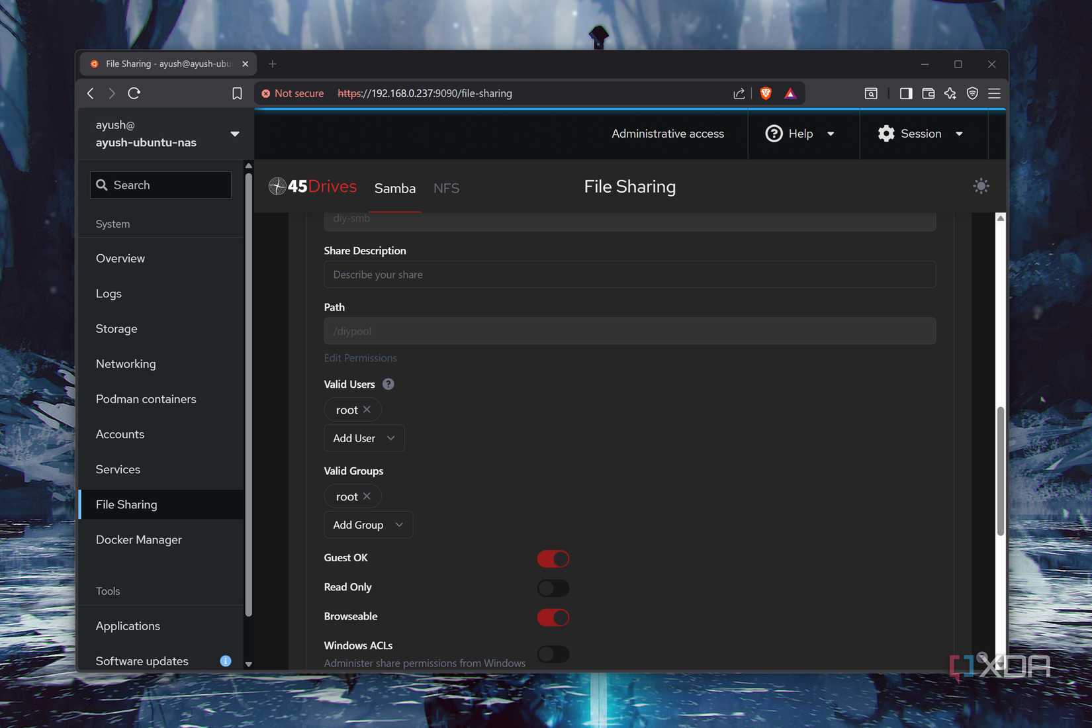Click the Edit Permissions link
The height and width of the screenshot is (728, 1092).
pos(360,358)
